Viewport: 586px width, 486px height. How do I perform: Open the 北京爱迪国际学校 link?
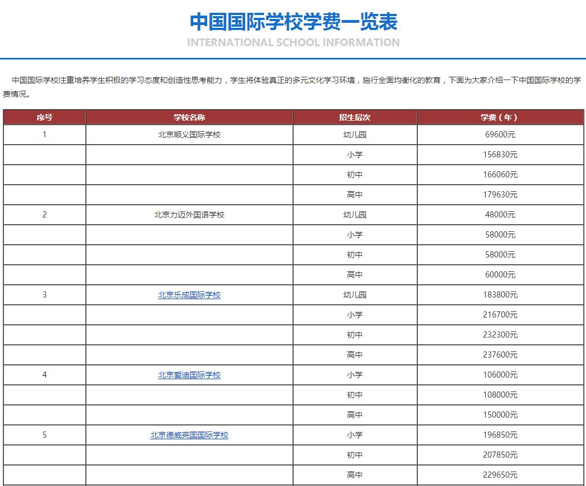pos(189,375)
